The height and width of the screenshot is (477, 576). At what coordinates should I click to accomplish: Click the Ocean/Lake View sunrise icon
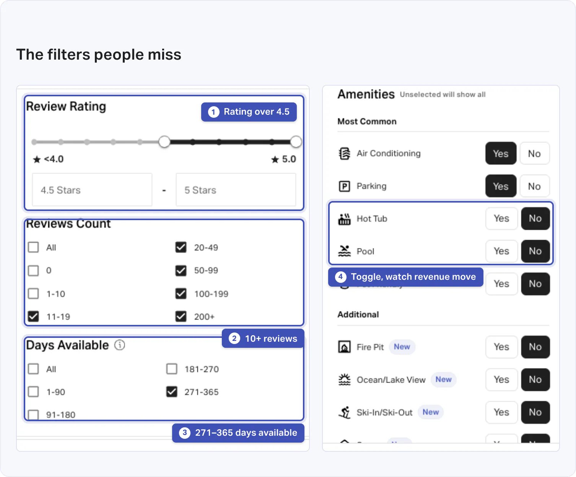[344, 380]
